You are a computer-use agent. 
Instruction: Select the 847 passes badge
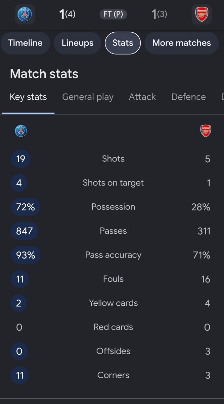(25, 231)
